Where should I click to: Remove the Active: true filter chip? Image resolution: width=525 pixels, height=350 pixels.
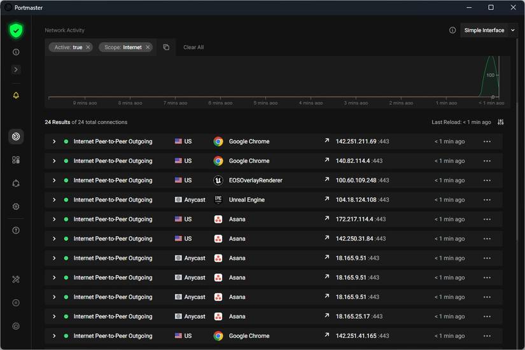click(88, 47)
